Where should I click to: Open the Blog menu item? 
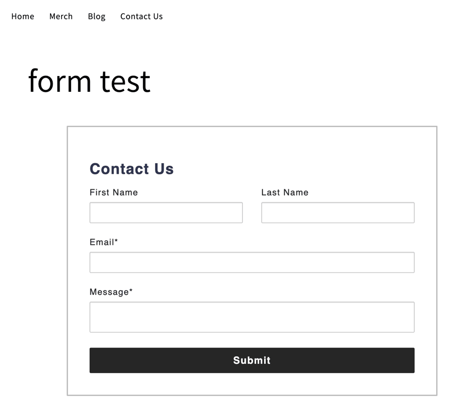point(96,16)
